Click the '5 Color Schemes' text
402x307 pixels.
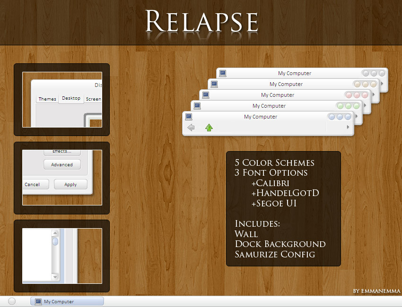(x=274, y=162)
